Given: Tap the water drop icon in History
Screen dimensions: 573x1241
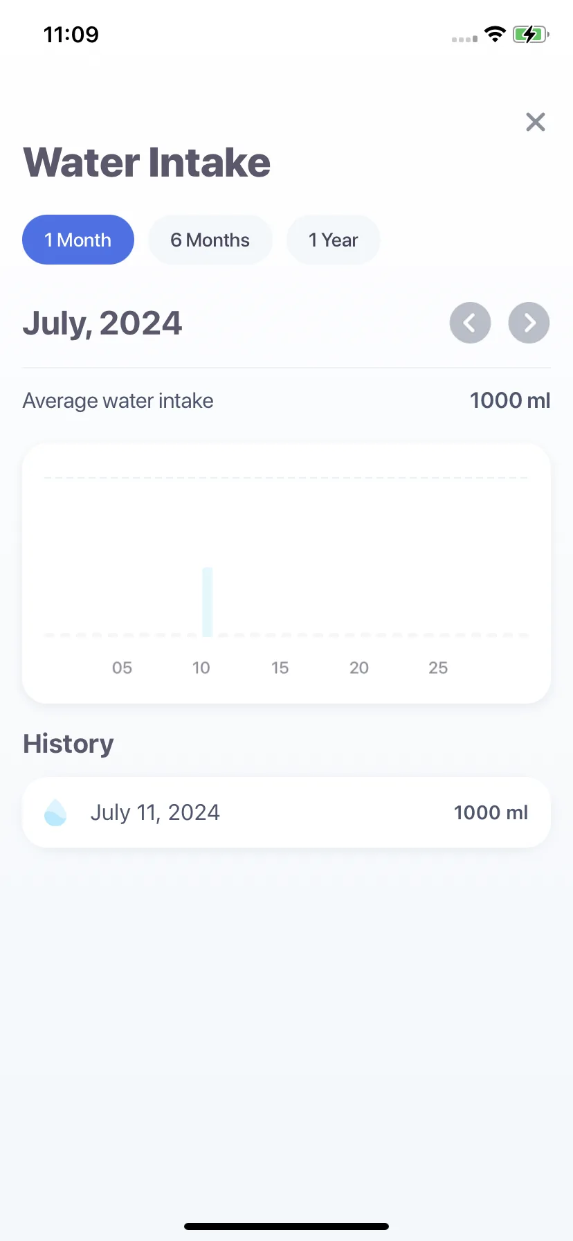Looking at the screenshot, I should coord(55,812).
